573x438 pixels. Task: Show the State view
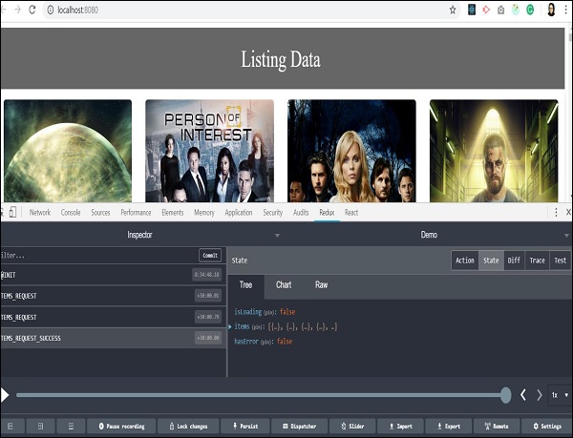pos(491,261)
